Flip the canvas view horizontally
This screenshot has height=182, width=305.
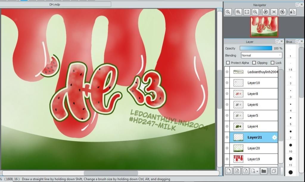point(292,12)
